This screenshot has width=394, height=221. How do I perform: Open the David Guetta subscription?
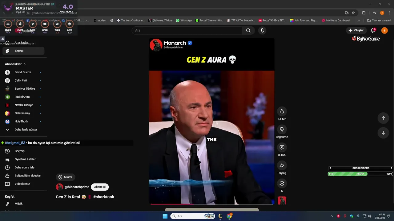[x=23, y=72]
